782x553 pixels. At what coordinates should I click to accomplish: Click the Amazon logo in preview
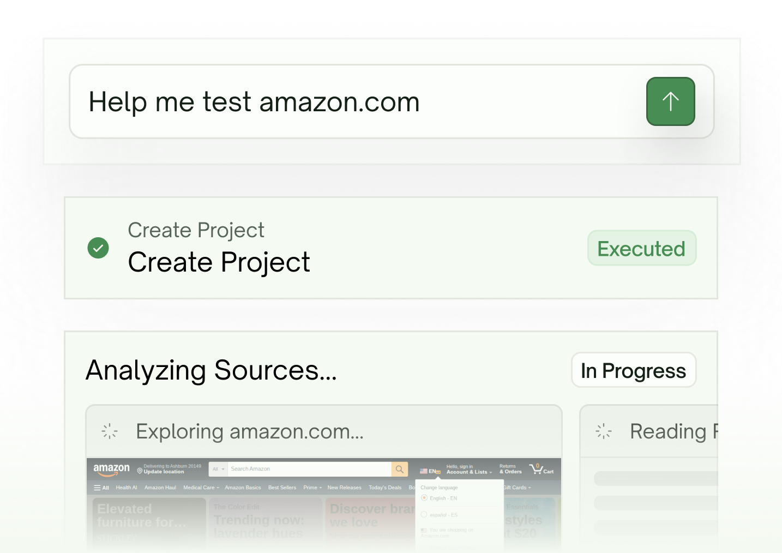pos(111,469)
